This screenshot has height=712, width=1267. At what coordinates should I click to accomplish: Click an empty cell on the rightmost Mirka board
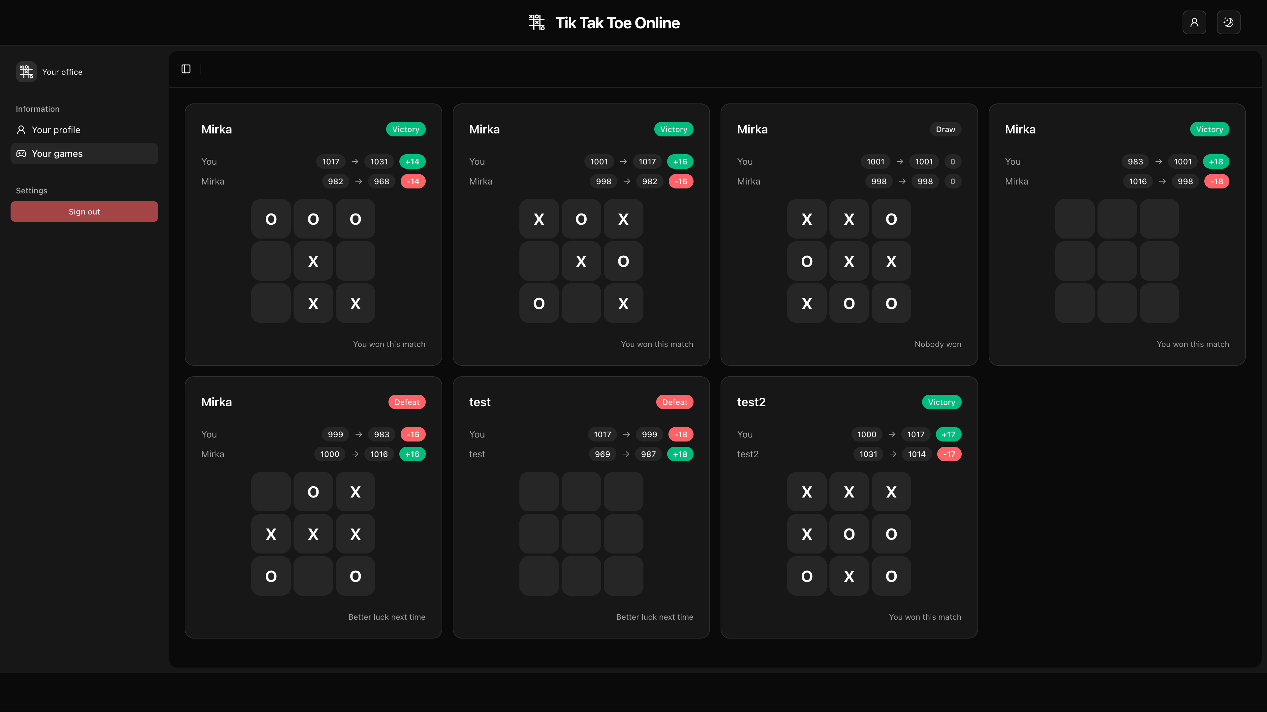[x=1117, y=261]
